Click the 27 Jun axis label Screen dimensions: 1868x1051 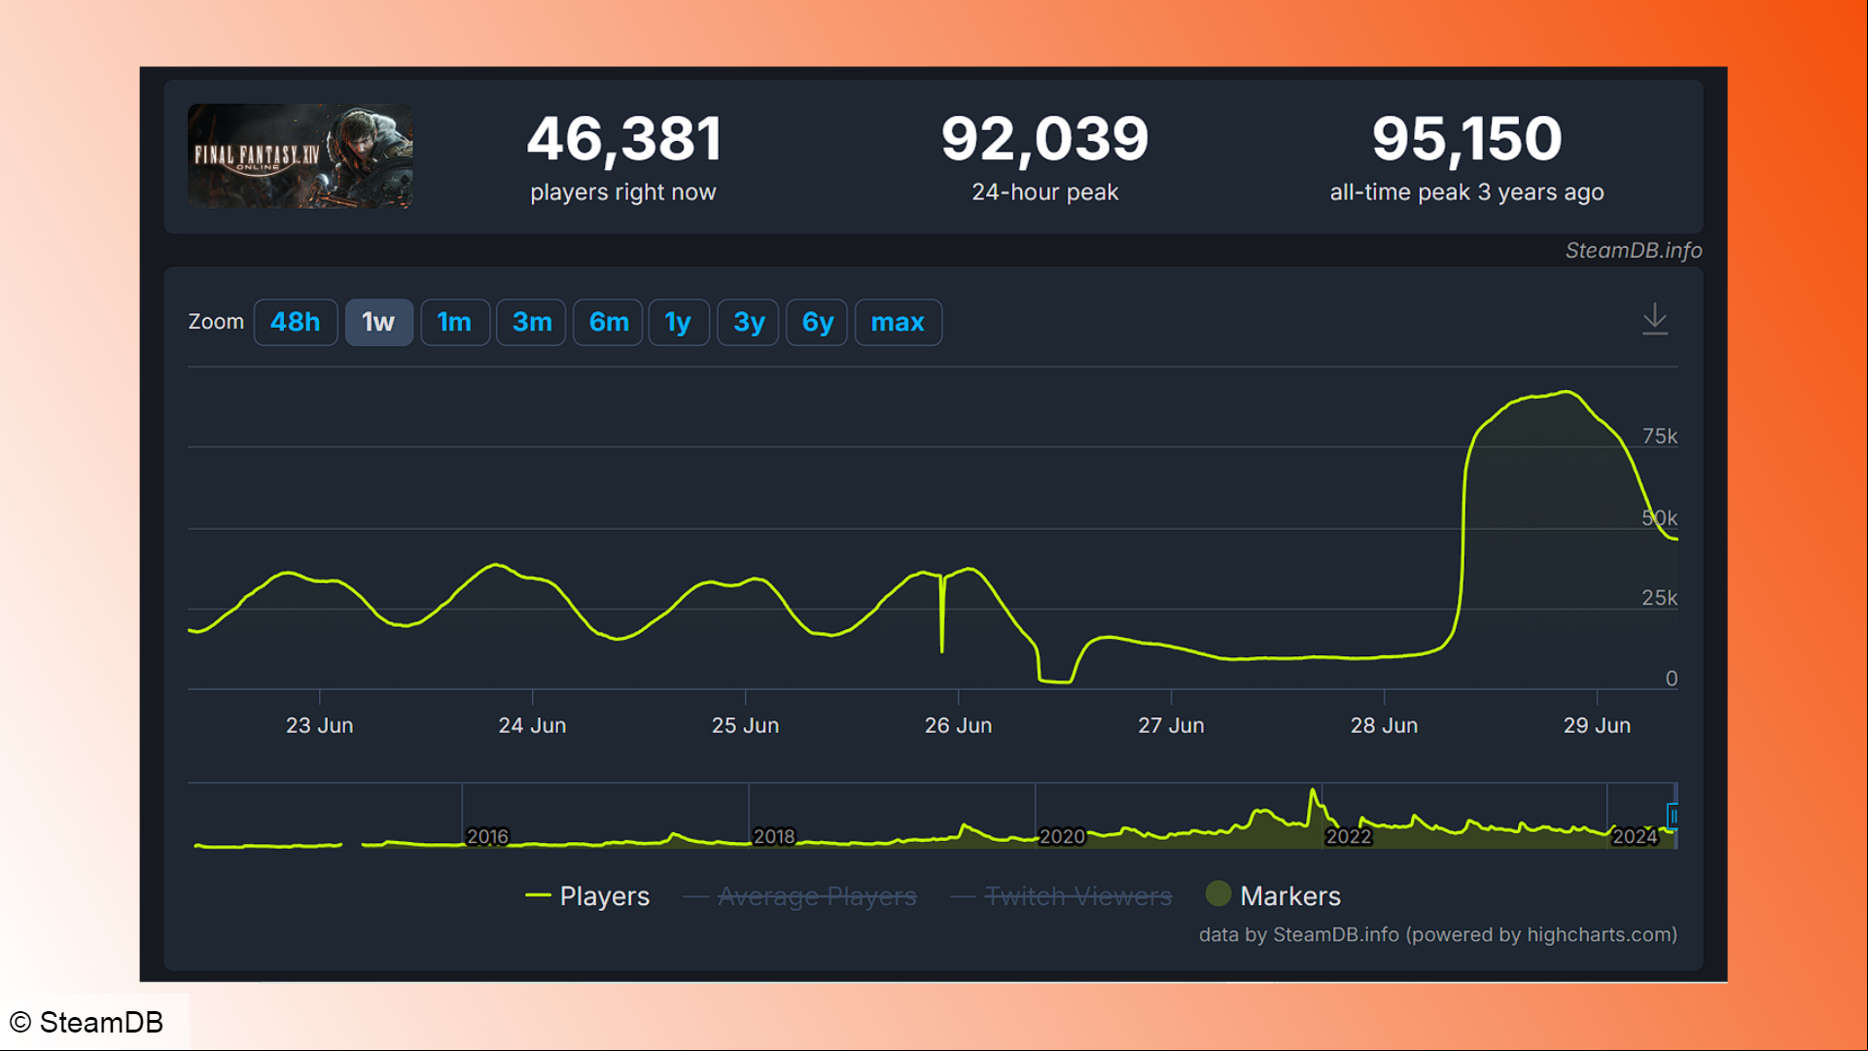(x=1171, y=725)
